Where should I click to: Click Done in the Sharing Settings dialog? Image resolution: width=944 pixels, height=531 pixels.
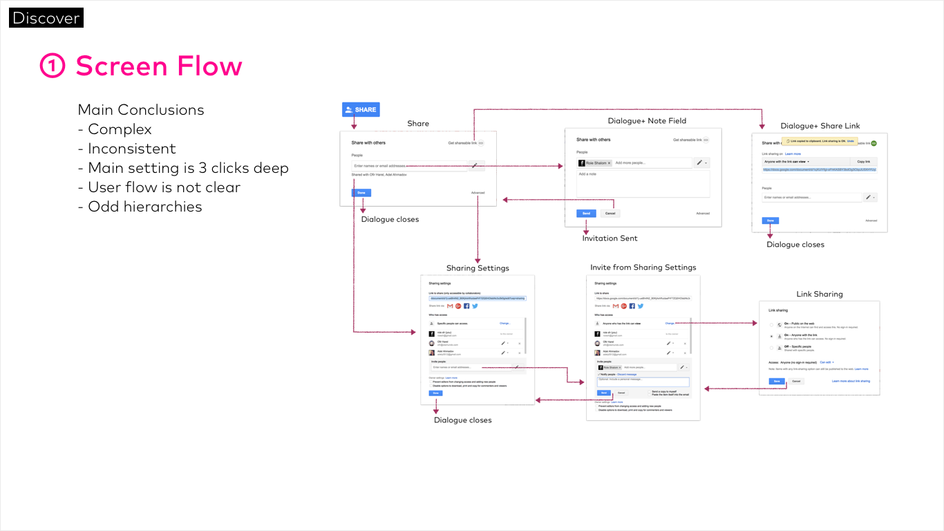coord(435,393)
